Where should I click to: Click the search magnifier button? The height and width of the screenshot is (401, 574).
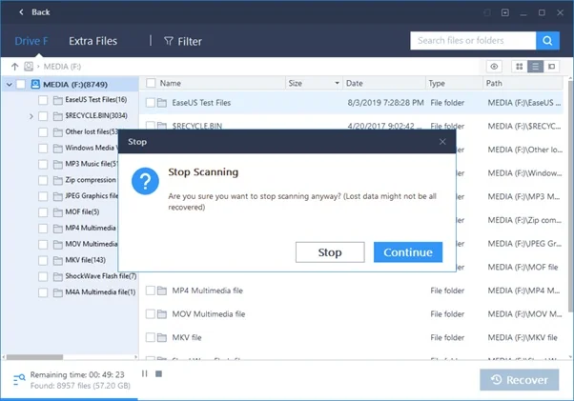pyautogui.click(x=546, y=41)
